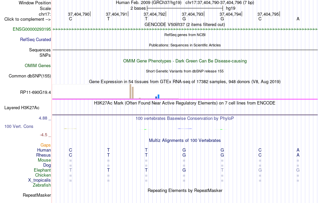Click the X_tropicalis alignment row label
Viewport: 318px width, 203px height.
[x=39, y=180]
